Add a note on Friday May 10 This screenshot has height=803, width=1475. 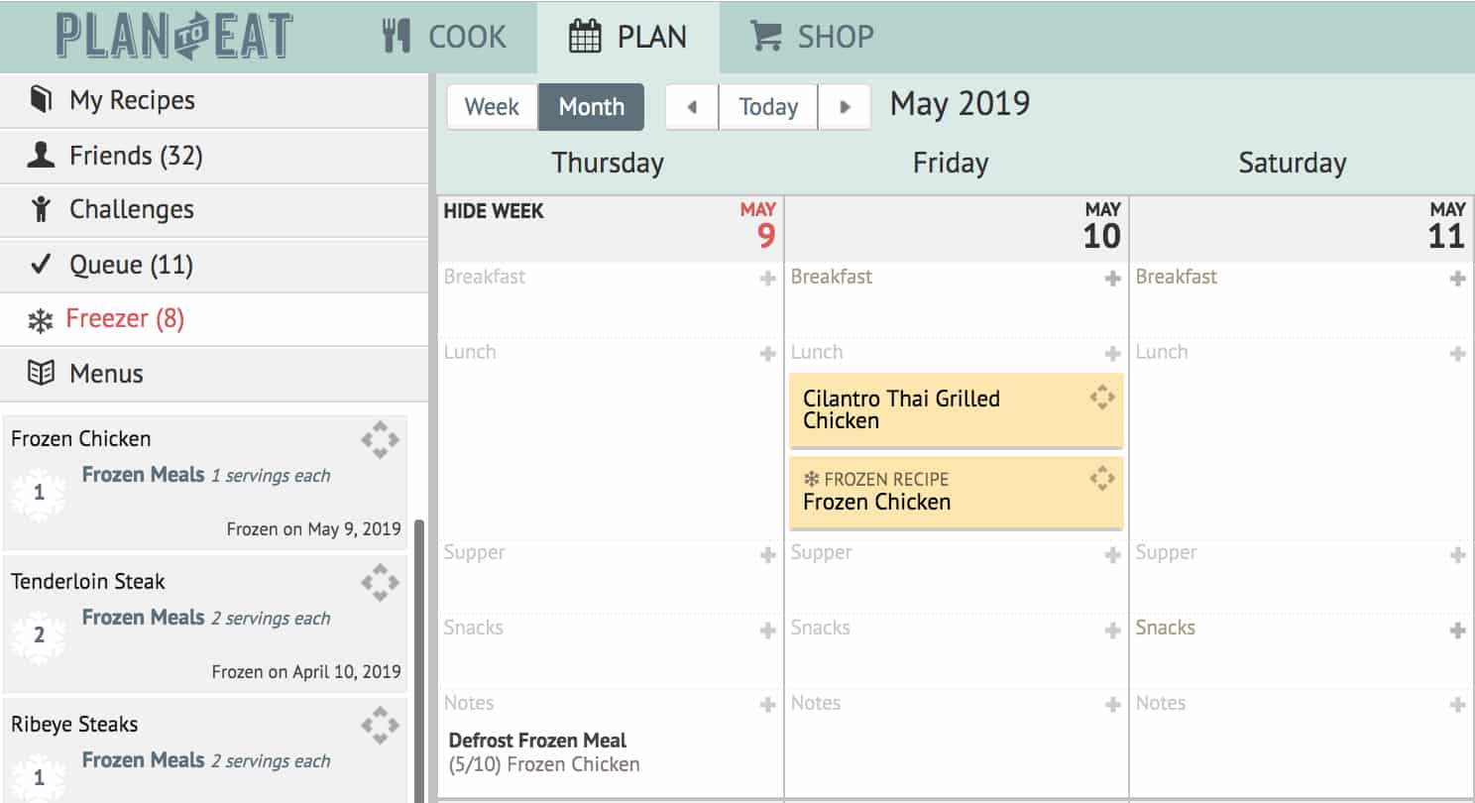[1112, 705]
